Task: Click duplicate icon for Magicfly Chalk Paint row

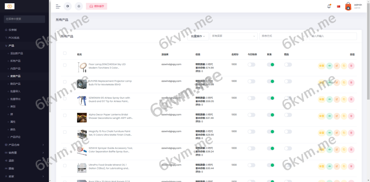Action: (x=344, y=133)
